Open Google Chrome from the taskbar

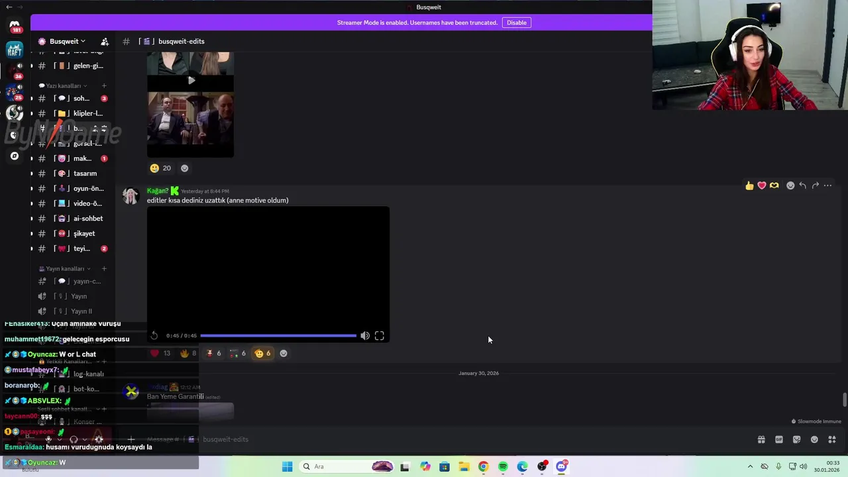point(483,466)
